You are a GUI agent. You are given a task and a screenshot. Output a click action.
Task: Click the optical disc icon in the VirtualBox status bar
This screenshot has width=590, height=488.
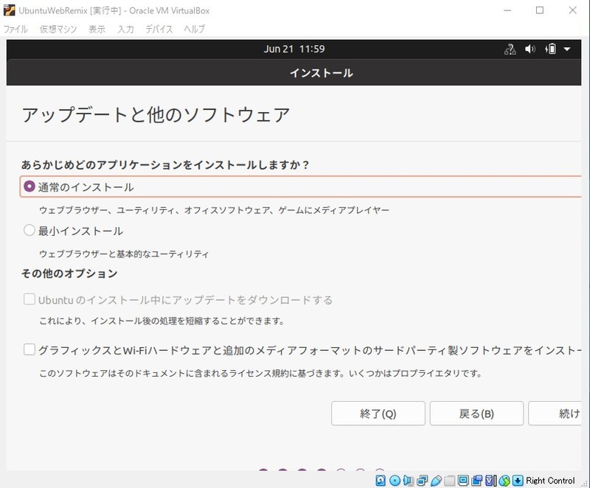(395, 481)
